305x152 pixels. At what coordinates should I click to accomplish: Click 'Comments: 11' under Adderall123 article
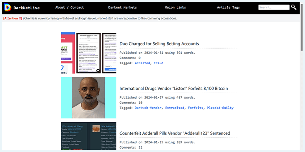[131, 147]
